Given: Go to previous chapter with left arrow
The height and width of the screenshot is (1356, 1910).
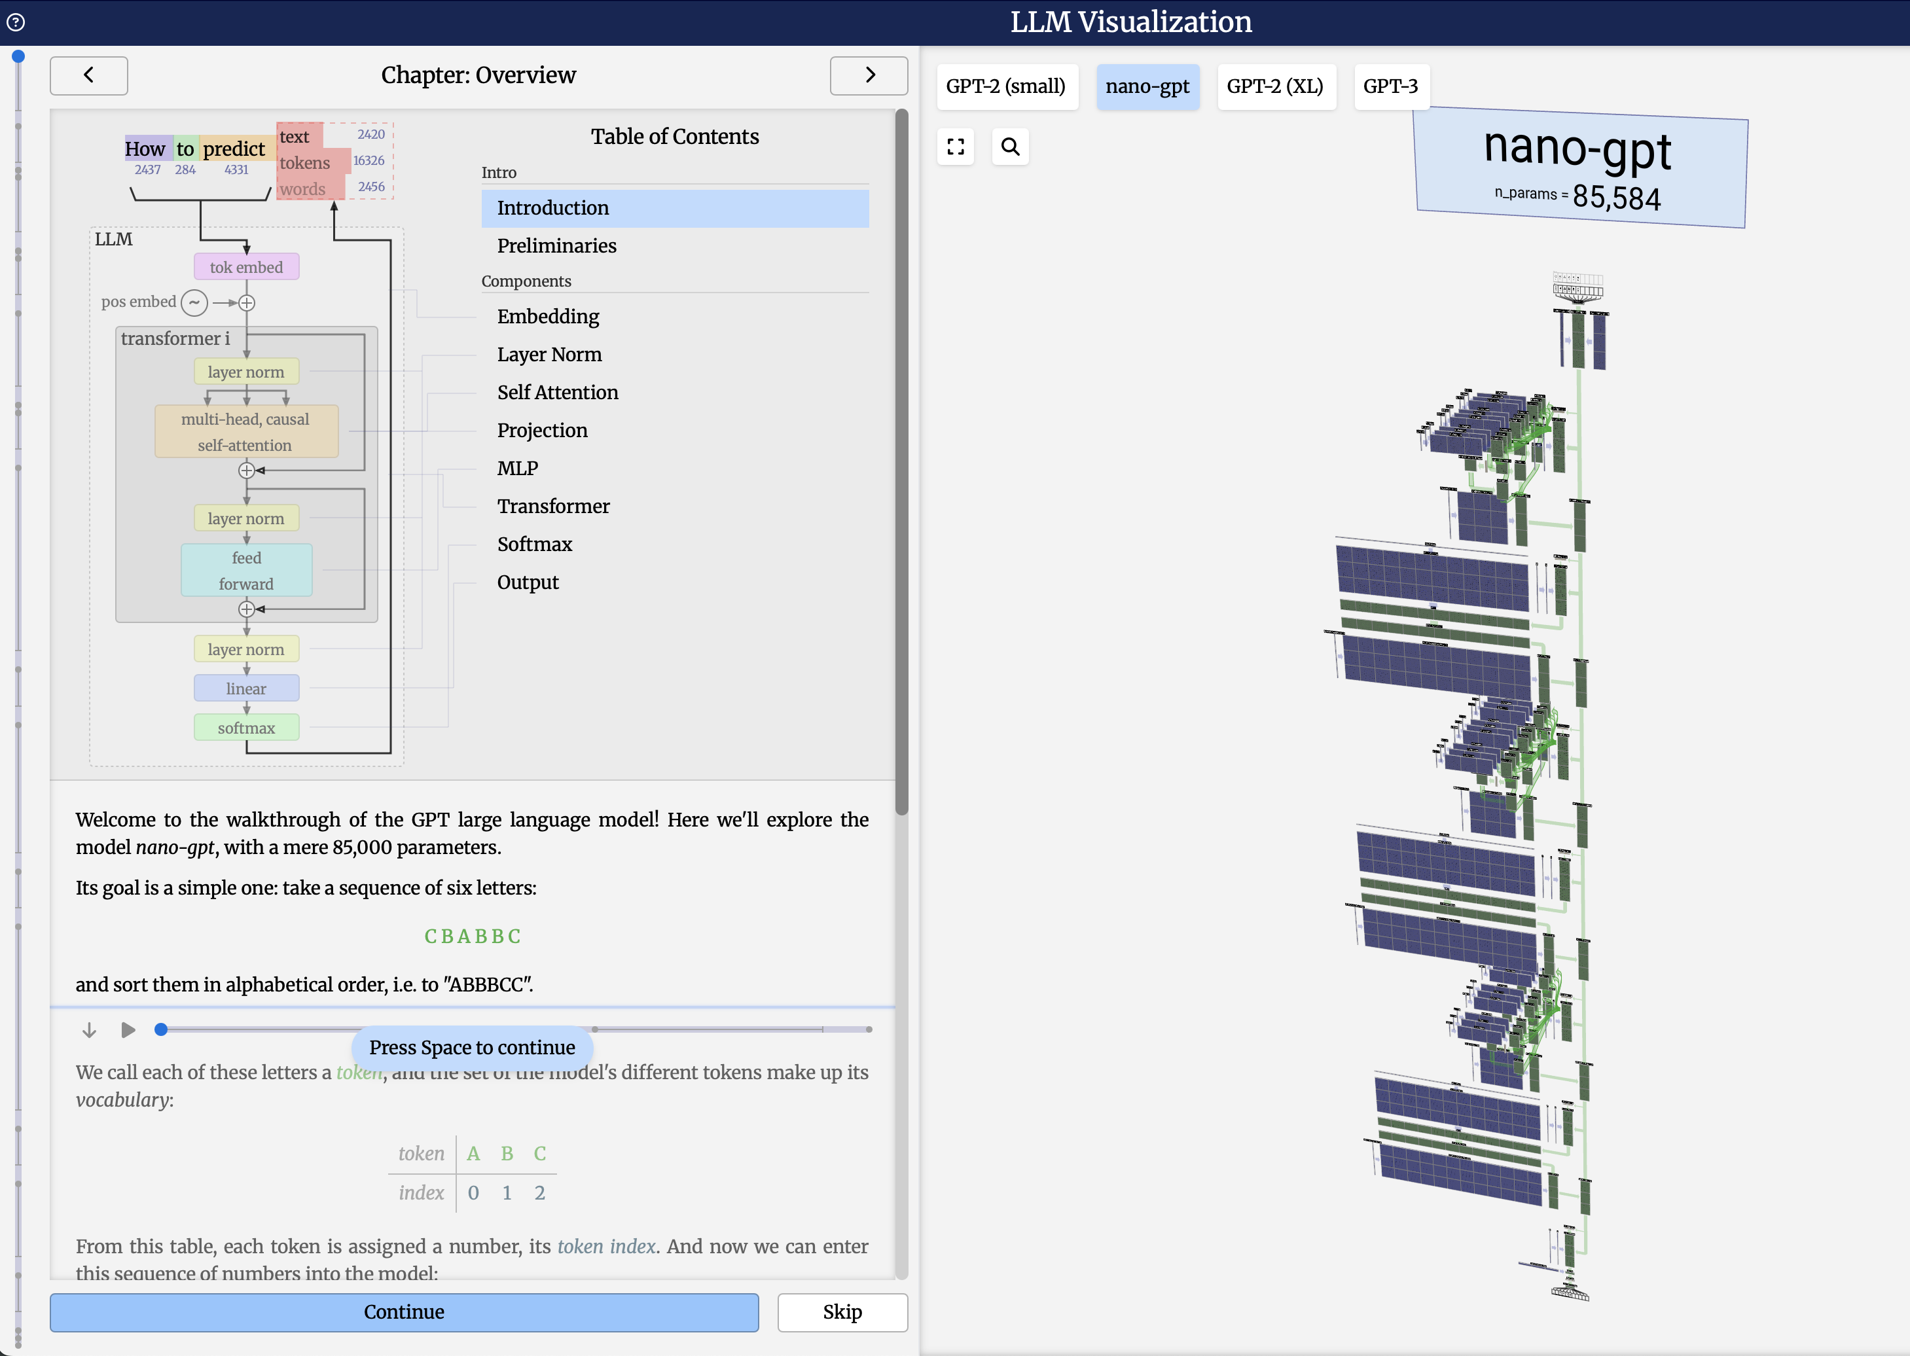Looking at the screenshot, I should (x=88, y=75).
